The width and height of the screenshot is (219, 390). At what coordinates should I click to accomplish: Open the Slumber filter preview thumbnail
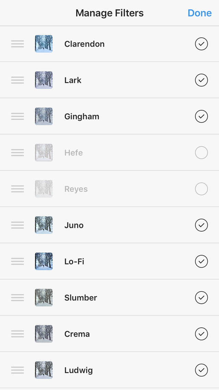click(x=44, y=297)
